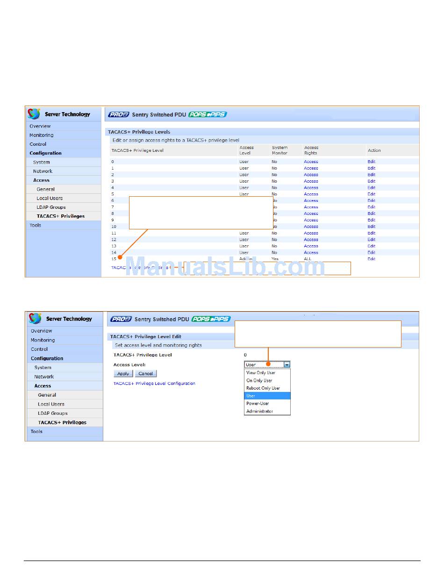Image resolution: width=444 pixels, height=583 pixels.
Task: Click Edit for privilege level 0
Action: pos(372,162)
